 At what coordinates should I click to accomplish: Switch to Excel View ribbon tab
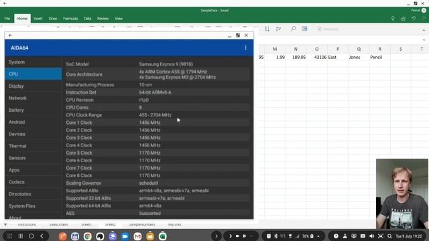click(x=119, y=19)
